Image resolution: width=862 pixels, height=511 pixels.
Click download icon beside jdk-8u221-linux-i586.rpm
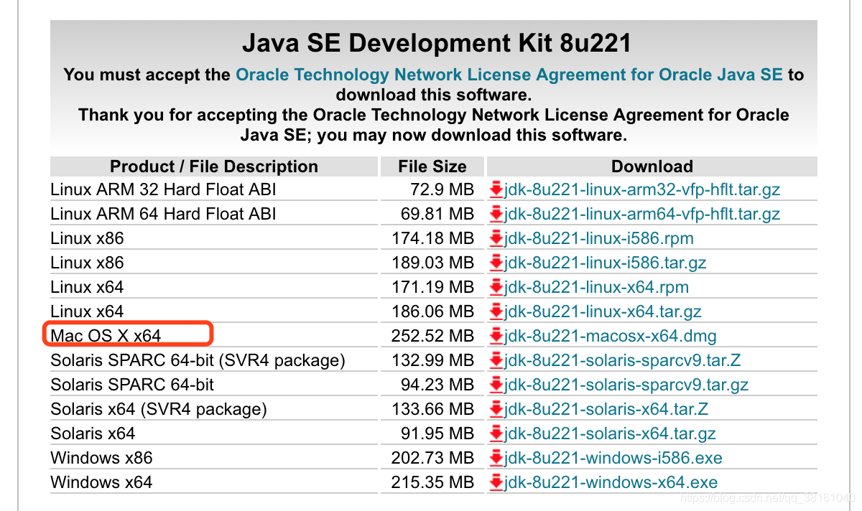[x=496, y=239]
